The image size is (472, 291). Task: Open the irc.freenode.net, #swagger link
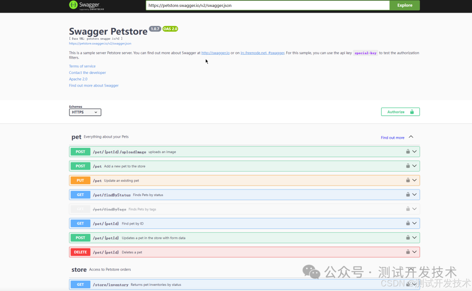coord(262,53)
